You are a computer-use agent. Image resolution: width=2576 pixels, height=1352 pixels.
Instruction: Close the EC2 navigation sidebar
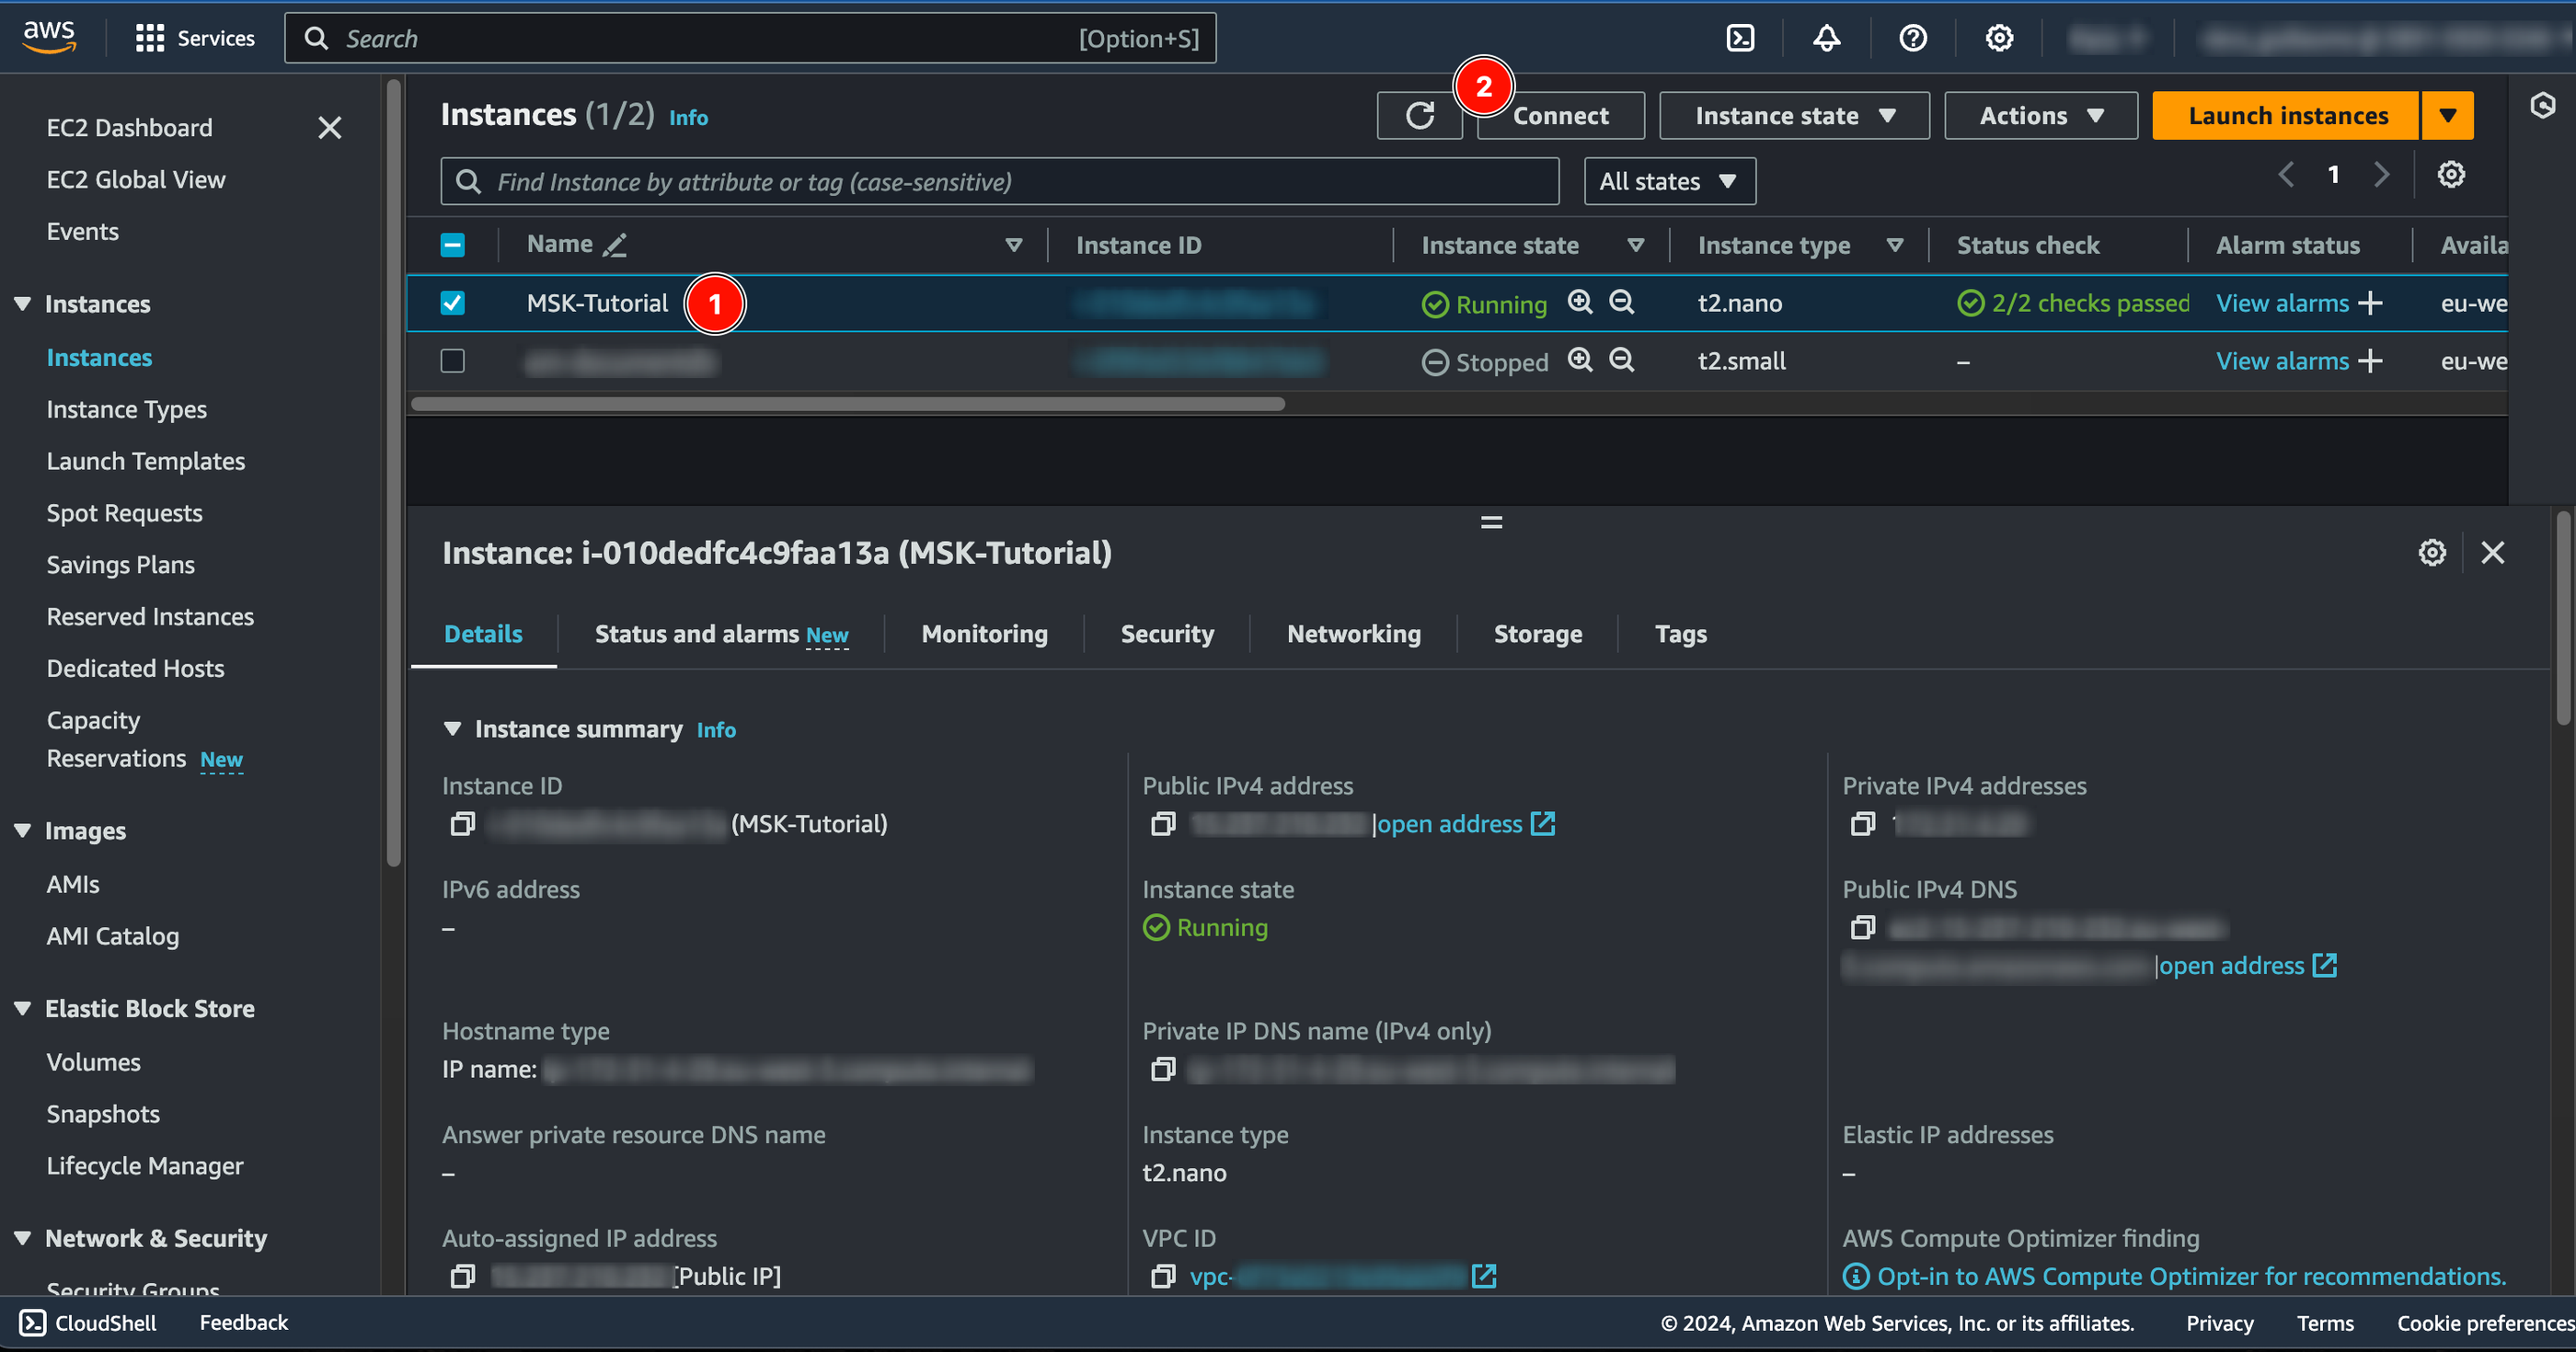pos(330,127)
